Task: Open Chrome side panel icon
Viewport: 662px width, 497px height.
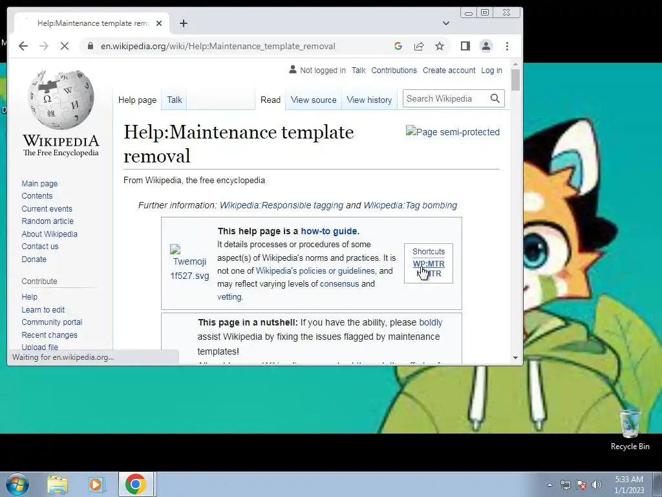Action: (x=465, y=46)
